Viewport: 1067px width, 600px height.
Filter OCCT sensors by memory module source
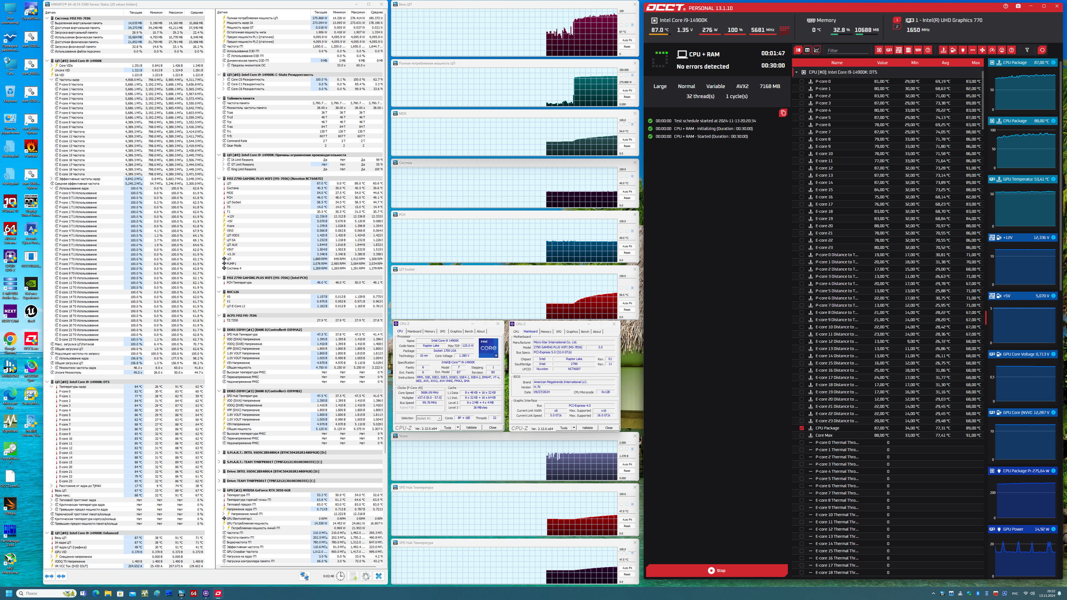click(918, 50)
